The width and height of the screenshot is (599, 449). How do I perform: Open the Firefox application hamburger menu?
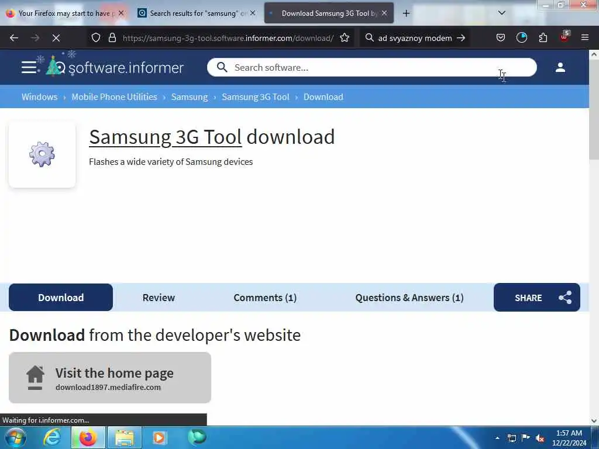(x=584, y=38)
